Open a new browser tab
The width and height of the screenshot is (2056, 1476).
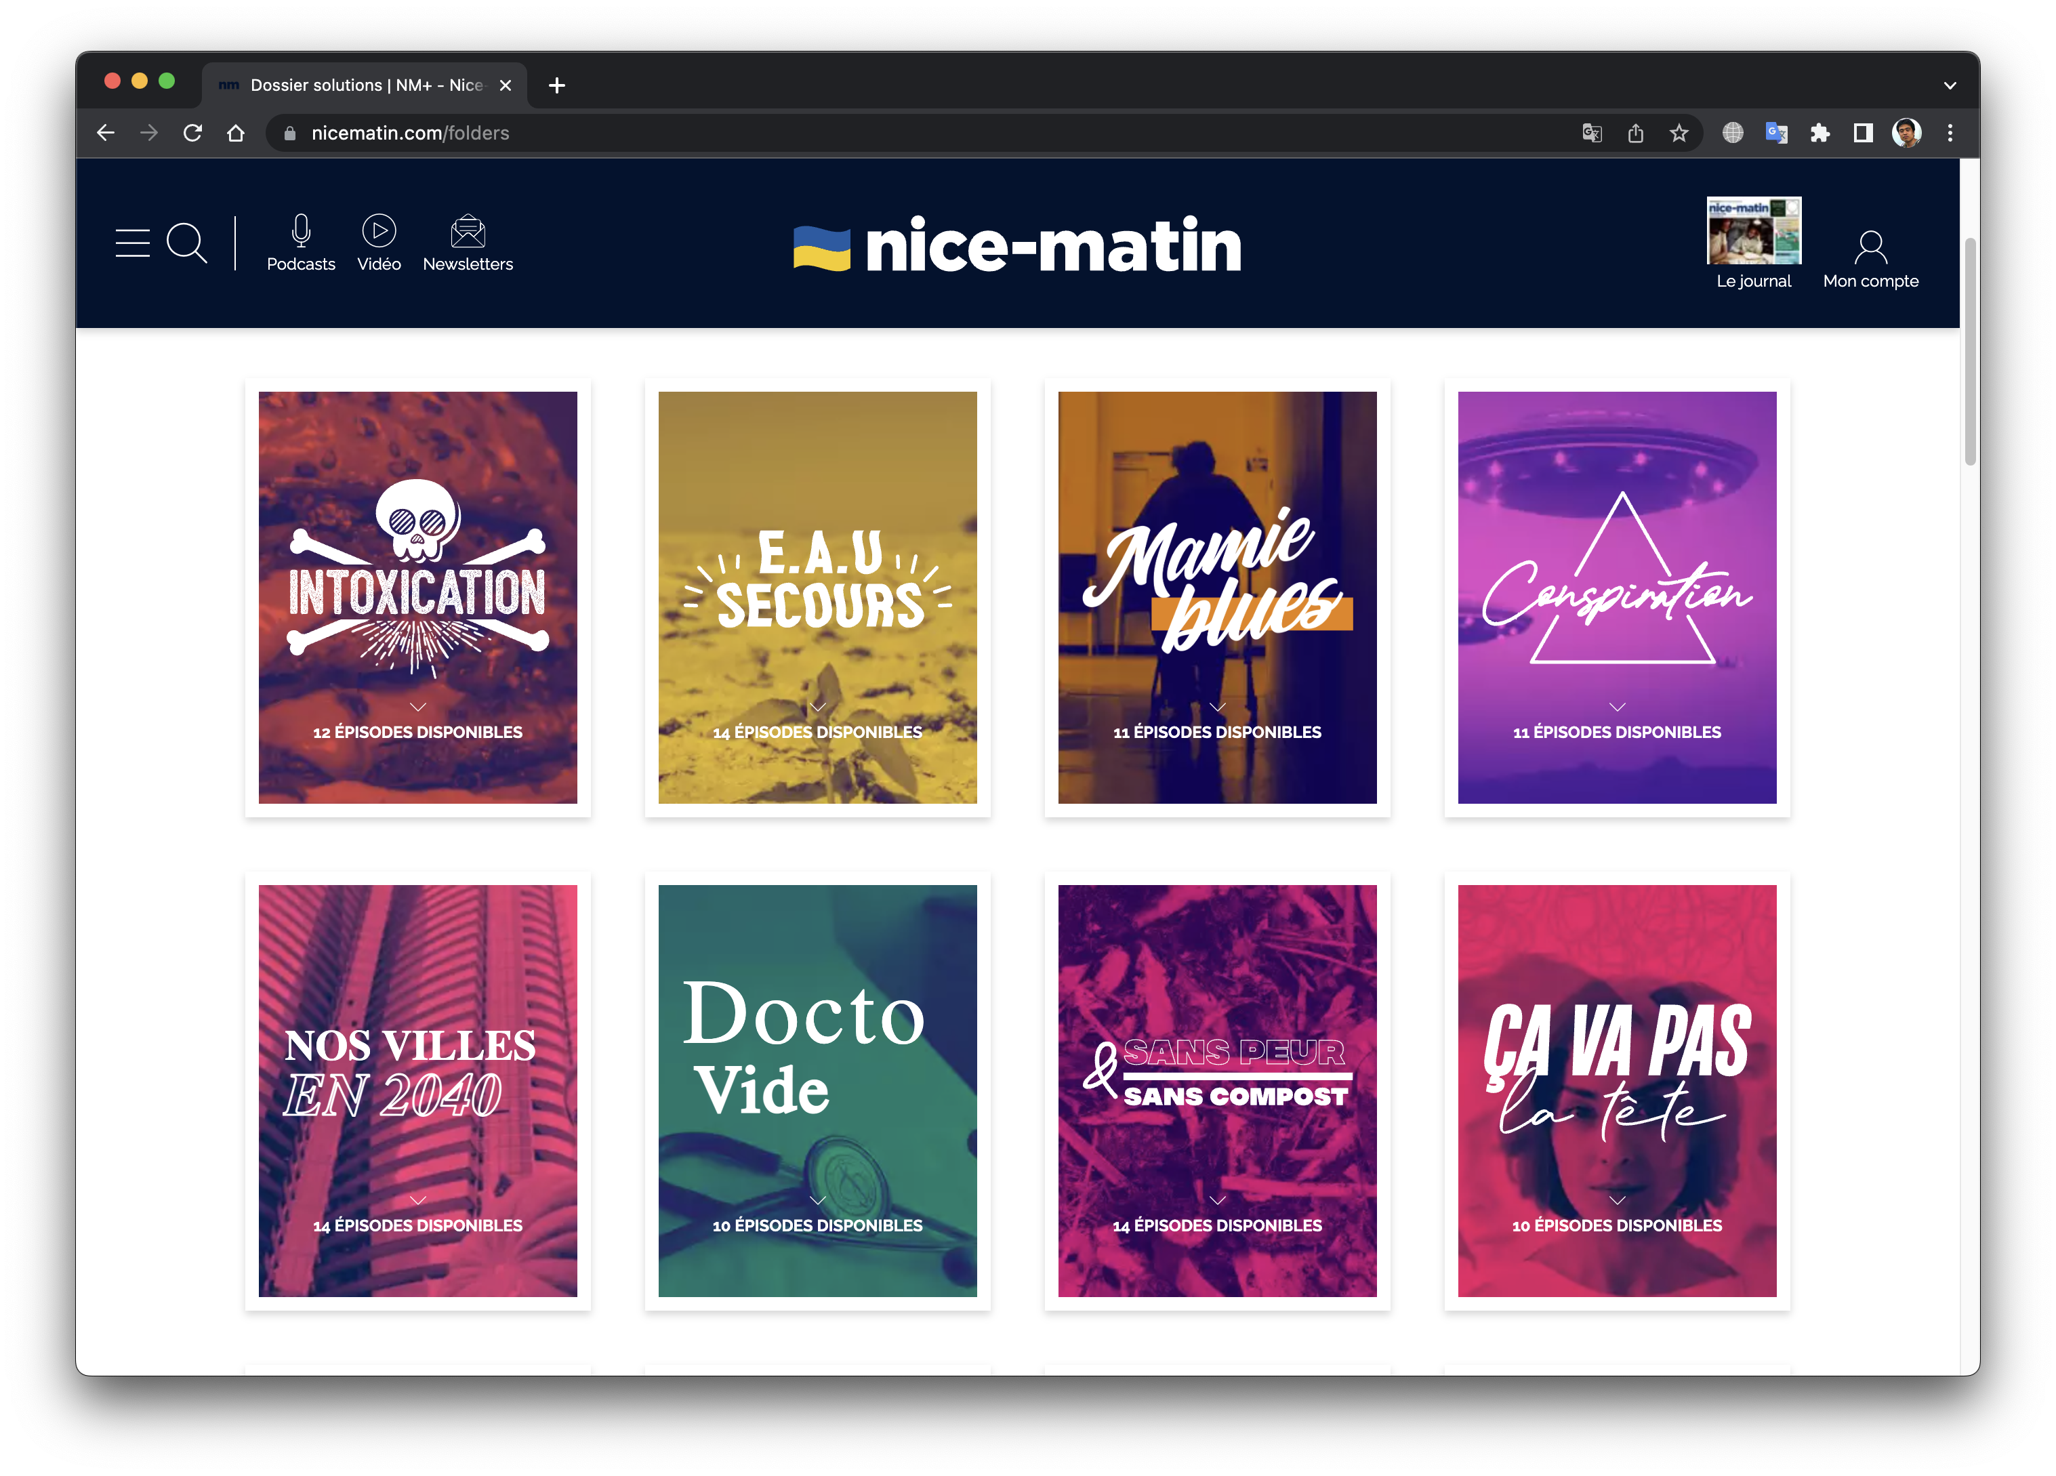(556, 85)
